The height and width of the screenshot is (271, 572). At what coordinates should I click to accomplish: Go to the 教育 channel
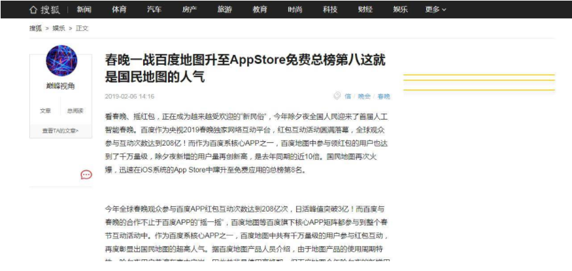pyautogui.click(x=260, y=10)
